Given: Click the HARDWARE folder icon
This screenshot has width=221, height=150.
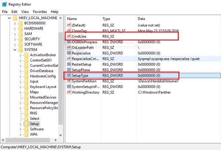Looking at the screenshot, I should pos(21,28).
